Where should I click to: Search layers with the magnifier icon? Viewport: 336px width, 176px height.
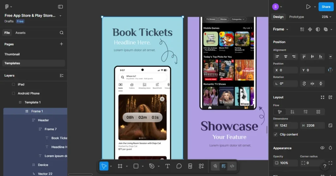(61, 33)
